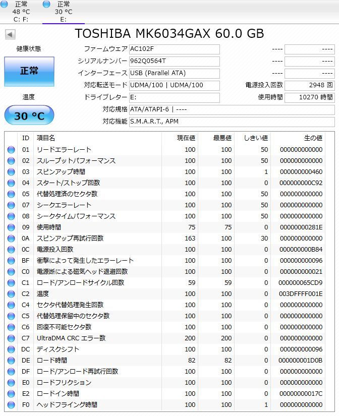Select the スタート/ストップ回数 row name
339x416 pixels.
(x=68, y=183)
